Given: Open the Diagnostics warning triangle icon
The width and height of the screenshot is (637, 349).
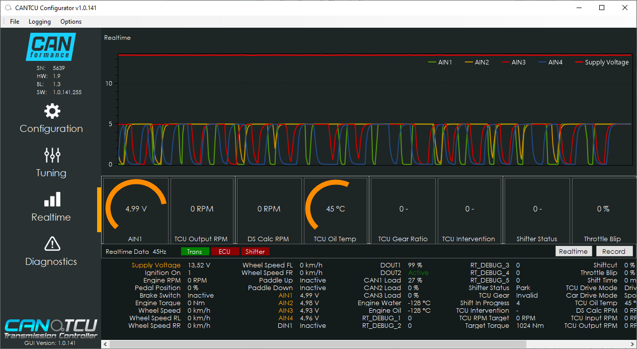Looking at the screenshot, I should 52,244.
